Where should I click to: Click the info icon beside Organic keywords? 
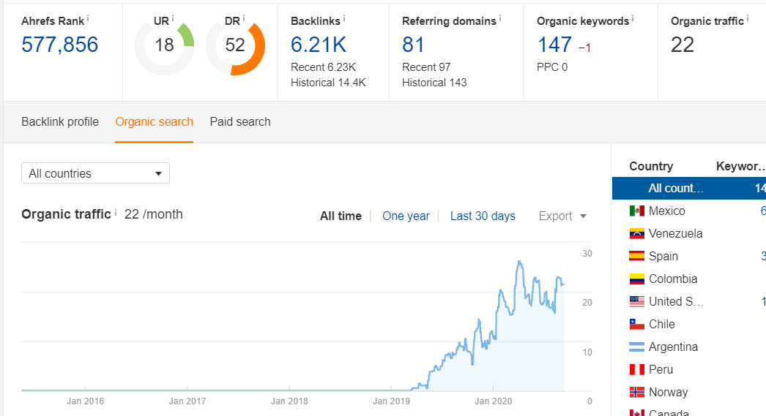633,18
